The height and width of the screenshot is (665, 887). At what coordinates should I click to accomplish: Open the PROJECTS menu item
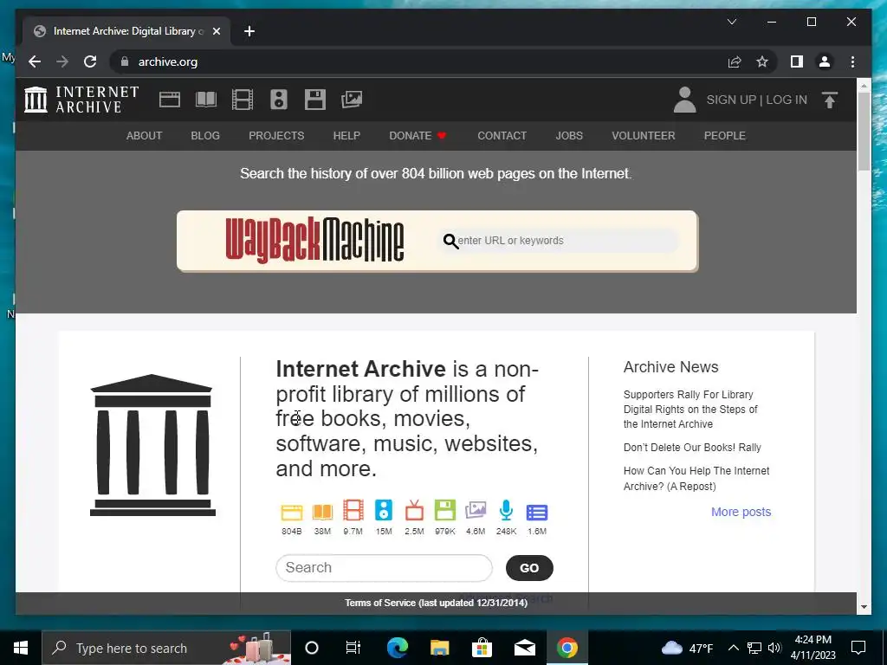(276, 136)
